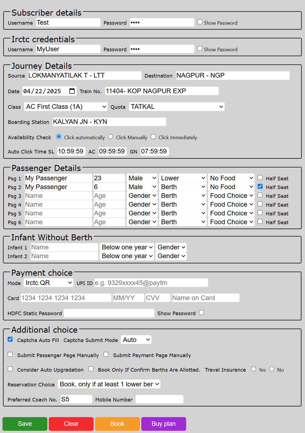Choose Click Immediately radio button
The height and width of the screenshot is (433, 305).
(x=153, y=136)
